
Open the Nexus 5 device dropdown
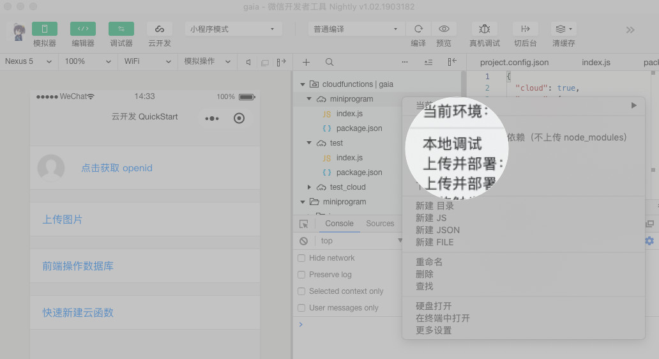tap(29, 62)
